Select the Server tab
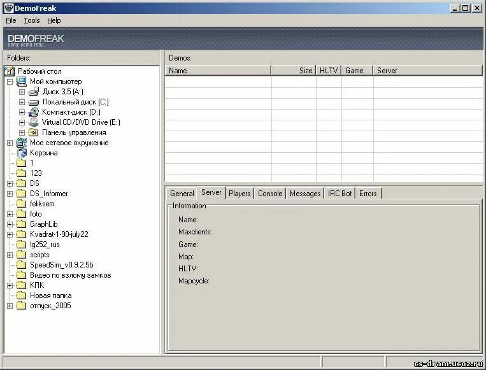The height and width of the screenshot is (370, 486). click(x=211, y=192)
